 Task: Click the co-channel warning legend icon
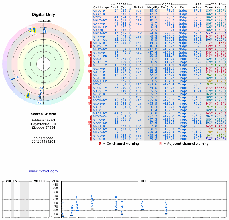[100, 144]
